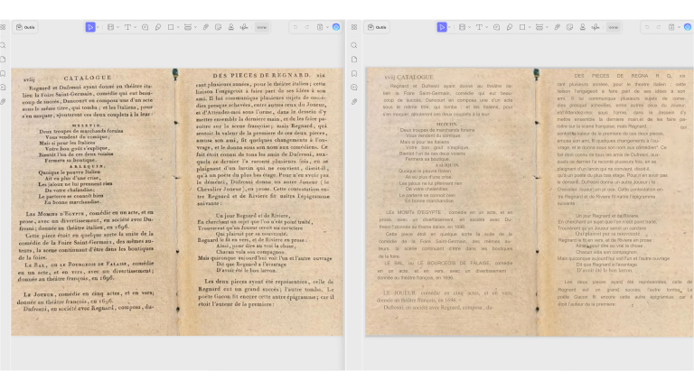Click the stamp tool in the right window
694x390 pixels.
[583, 27]
